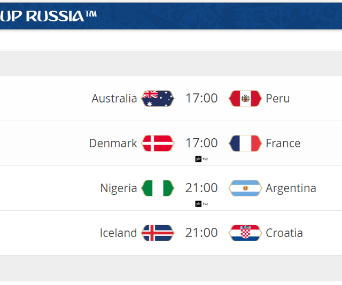342x285 pixels.
Task: Click the Peru flag icon
Action: pos(245,98)
